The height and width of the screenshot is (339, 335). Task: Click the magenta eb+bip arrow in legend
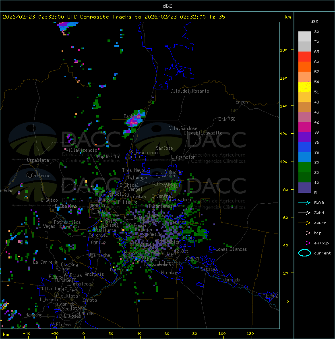pyautogui.click(x=304, y=243)
